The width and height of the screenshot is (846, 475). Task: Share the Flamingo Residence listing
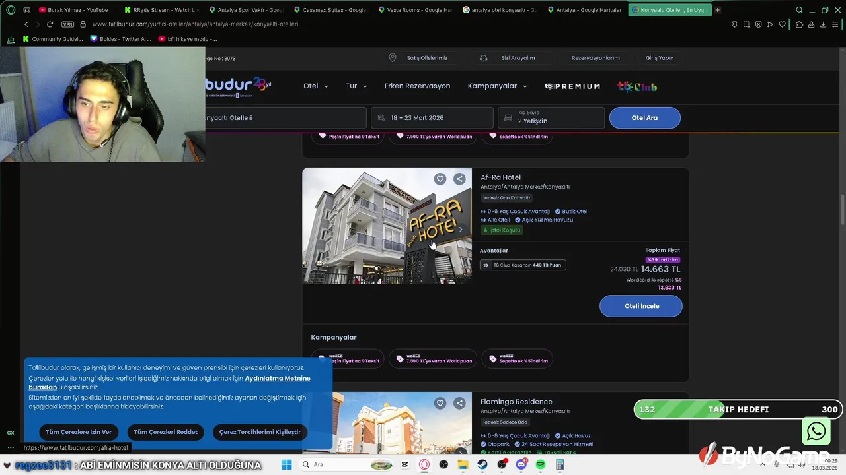[x=459, y=403]
